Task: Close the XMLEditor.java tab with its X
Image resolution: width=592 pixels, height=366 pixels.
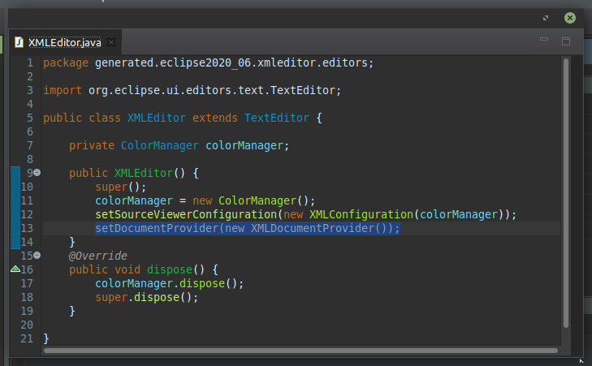Action: (111, 42)
